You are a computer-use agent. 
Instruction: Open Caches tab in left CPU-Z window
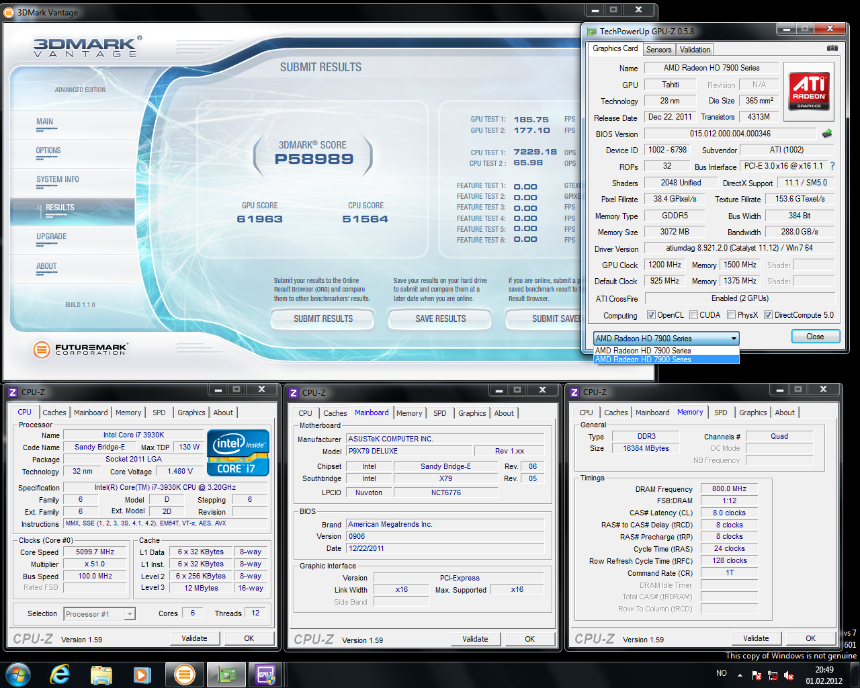54,413
